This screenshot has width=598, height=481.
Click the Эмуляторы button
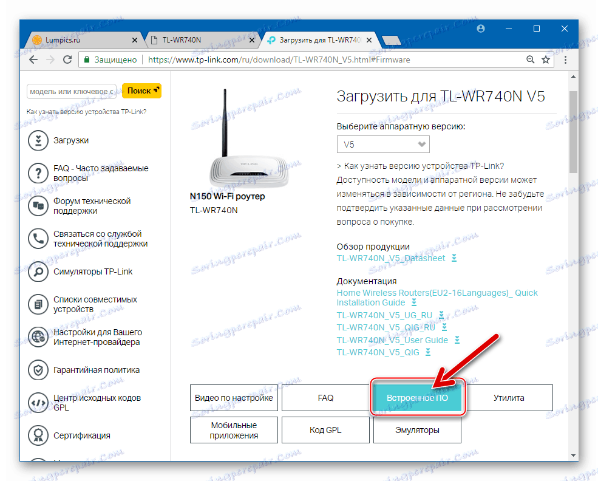[417, 430]
